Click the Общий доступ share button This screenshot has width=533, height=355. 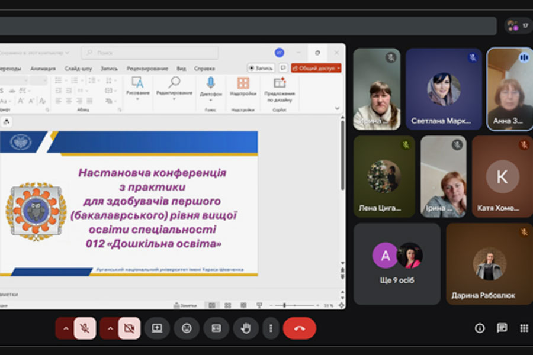point(316,68)
